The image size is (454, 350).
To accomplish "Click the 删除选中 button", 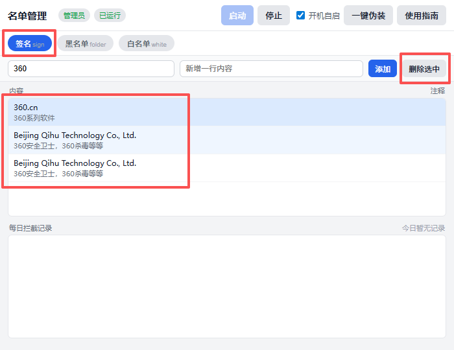I will [424, 69].
